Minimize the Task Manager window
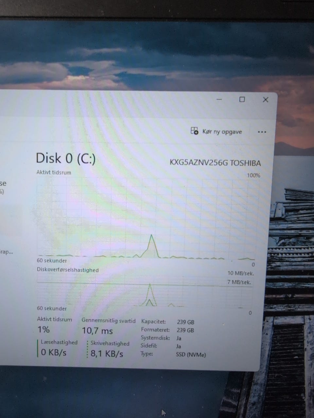Viewport: 314px width, 418px height. coord(219,99)
